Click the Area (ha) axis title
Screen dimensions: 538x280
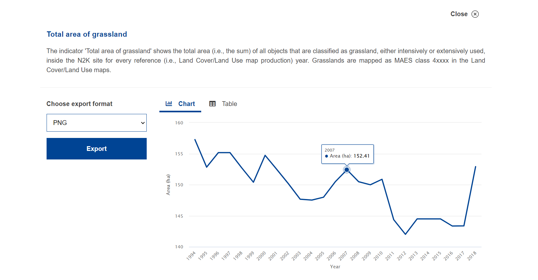168,185
